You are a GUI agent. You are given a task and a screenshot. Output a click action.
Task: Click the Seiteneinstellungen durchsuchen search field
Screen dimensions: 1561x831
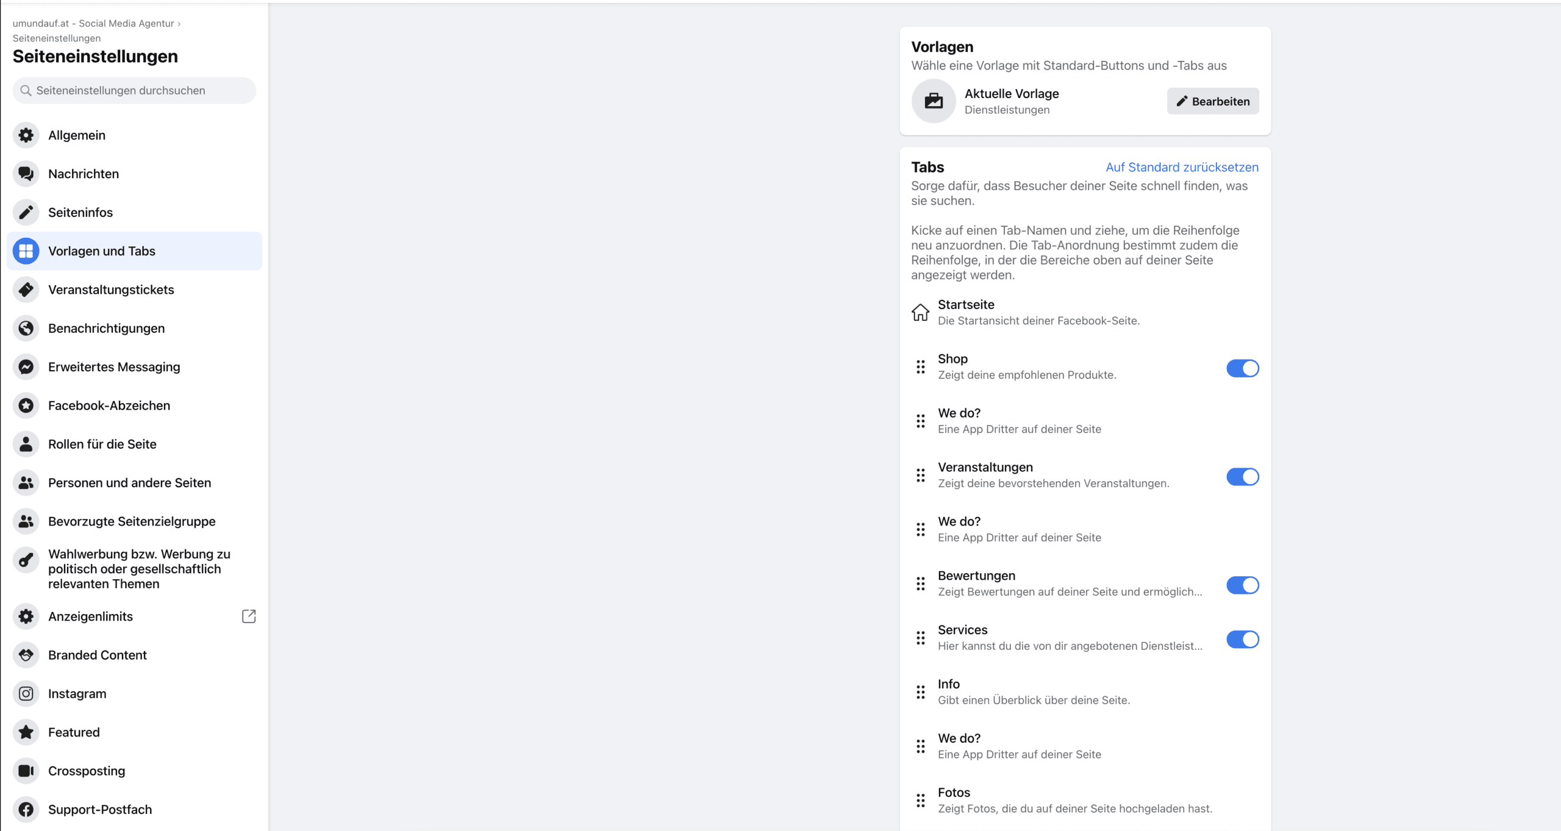pyautogui.click(x=134, y=91)
